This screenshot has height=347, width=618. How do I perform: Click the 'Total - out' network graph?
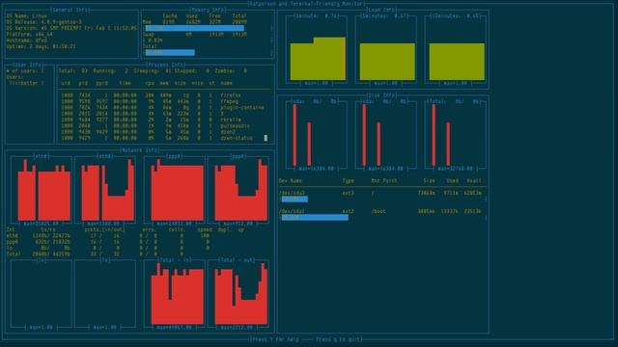tap(239, 294)
